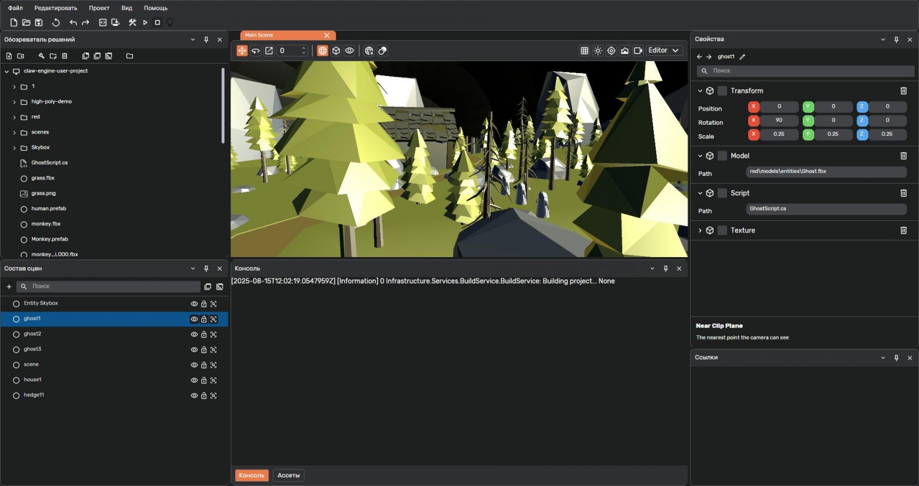Screen dimensions: 919x486
Task: Select GhostScript.cs in the solution explorer
Action: [49, 163]
